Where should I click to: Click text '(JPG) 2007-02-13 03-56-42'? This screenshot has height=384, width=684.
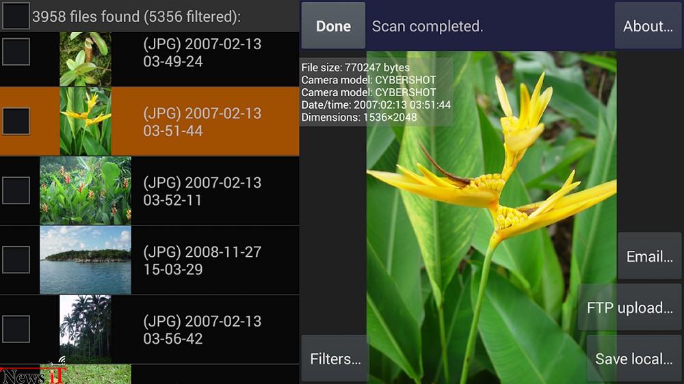click(x=202, y=329)
